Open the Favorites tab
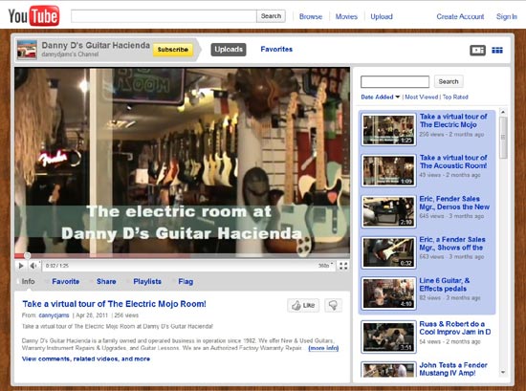The image size is (526, 391). coord(276,50)
